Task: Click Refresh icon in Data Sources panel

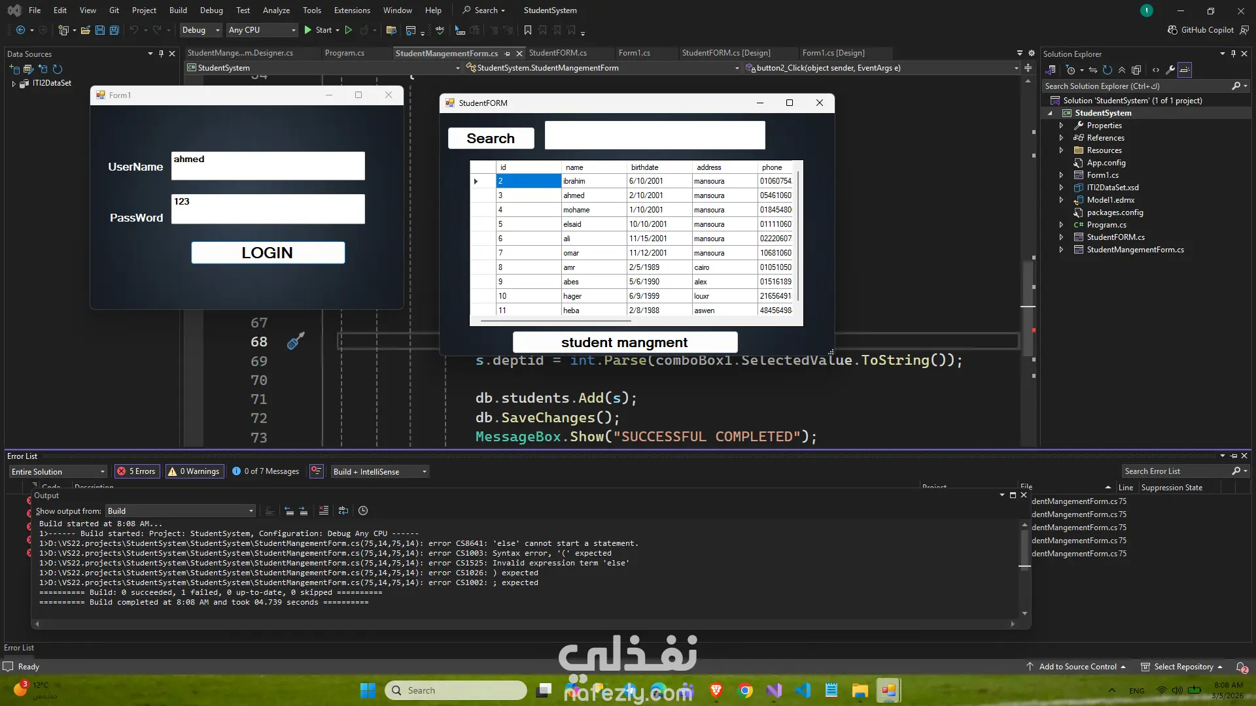Action: click(58, 69)
